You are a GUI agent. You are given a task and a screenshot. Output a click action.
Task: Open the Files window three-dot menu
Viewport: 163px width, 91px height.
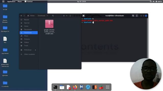click(x=70, y=16)
